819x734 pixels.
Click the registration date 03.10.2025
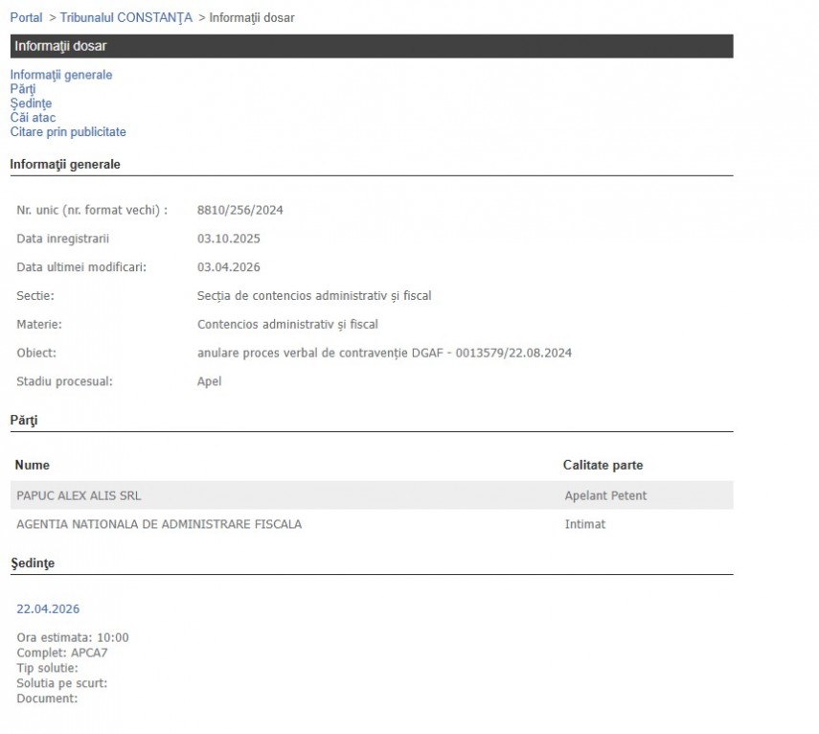(228, 239)
